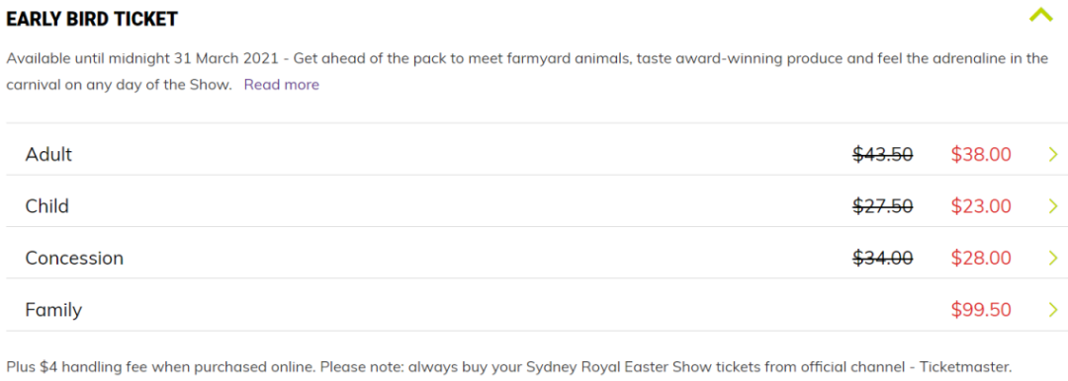The image size is (1068, 381).
Task: Click the crossed-out $43.50 price
Action: click(x=883, y=154)
